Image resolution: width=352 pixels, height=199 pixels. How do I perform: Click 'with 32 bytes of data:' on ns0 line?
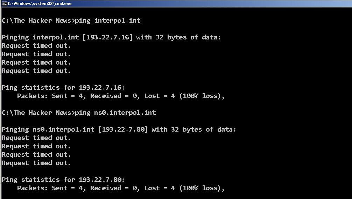[x=194, y=130]
